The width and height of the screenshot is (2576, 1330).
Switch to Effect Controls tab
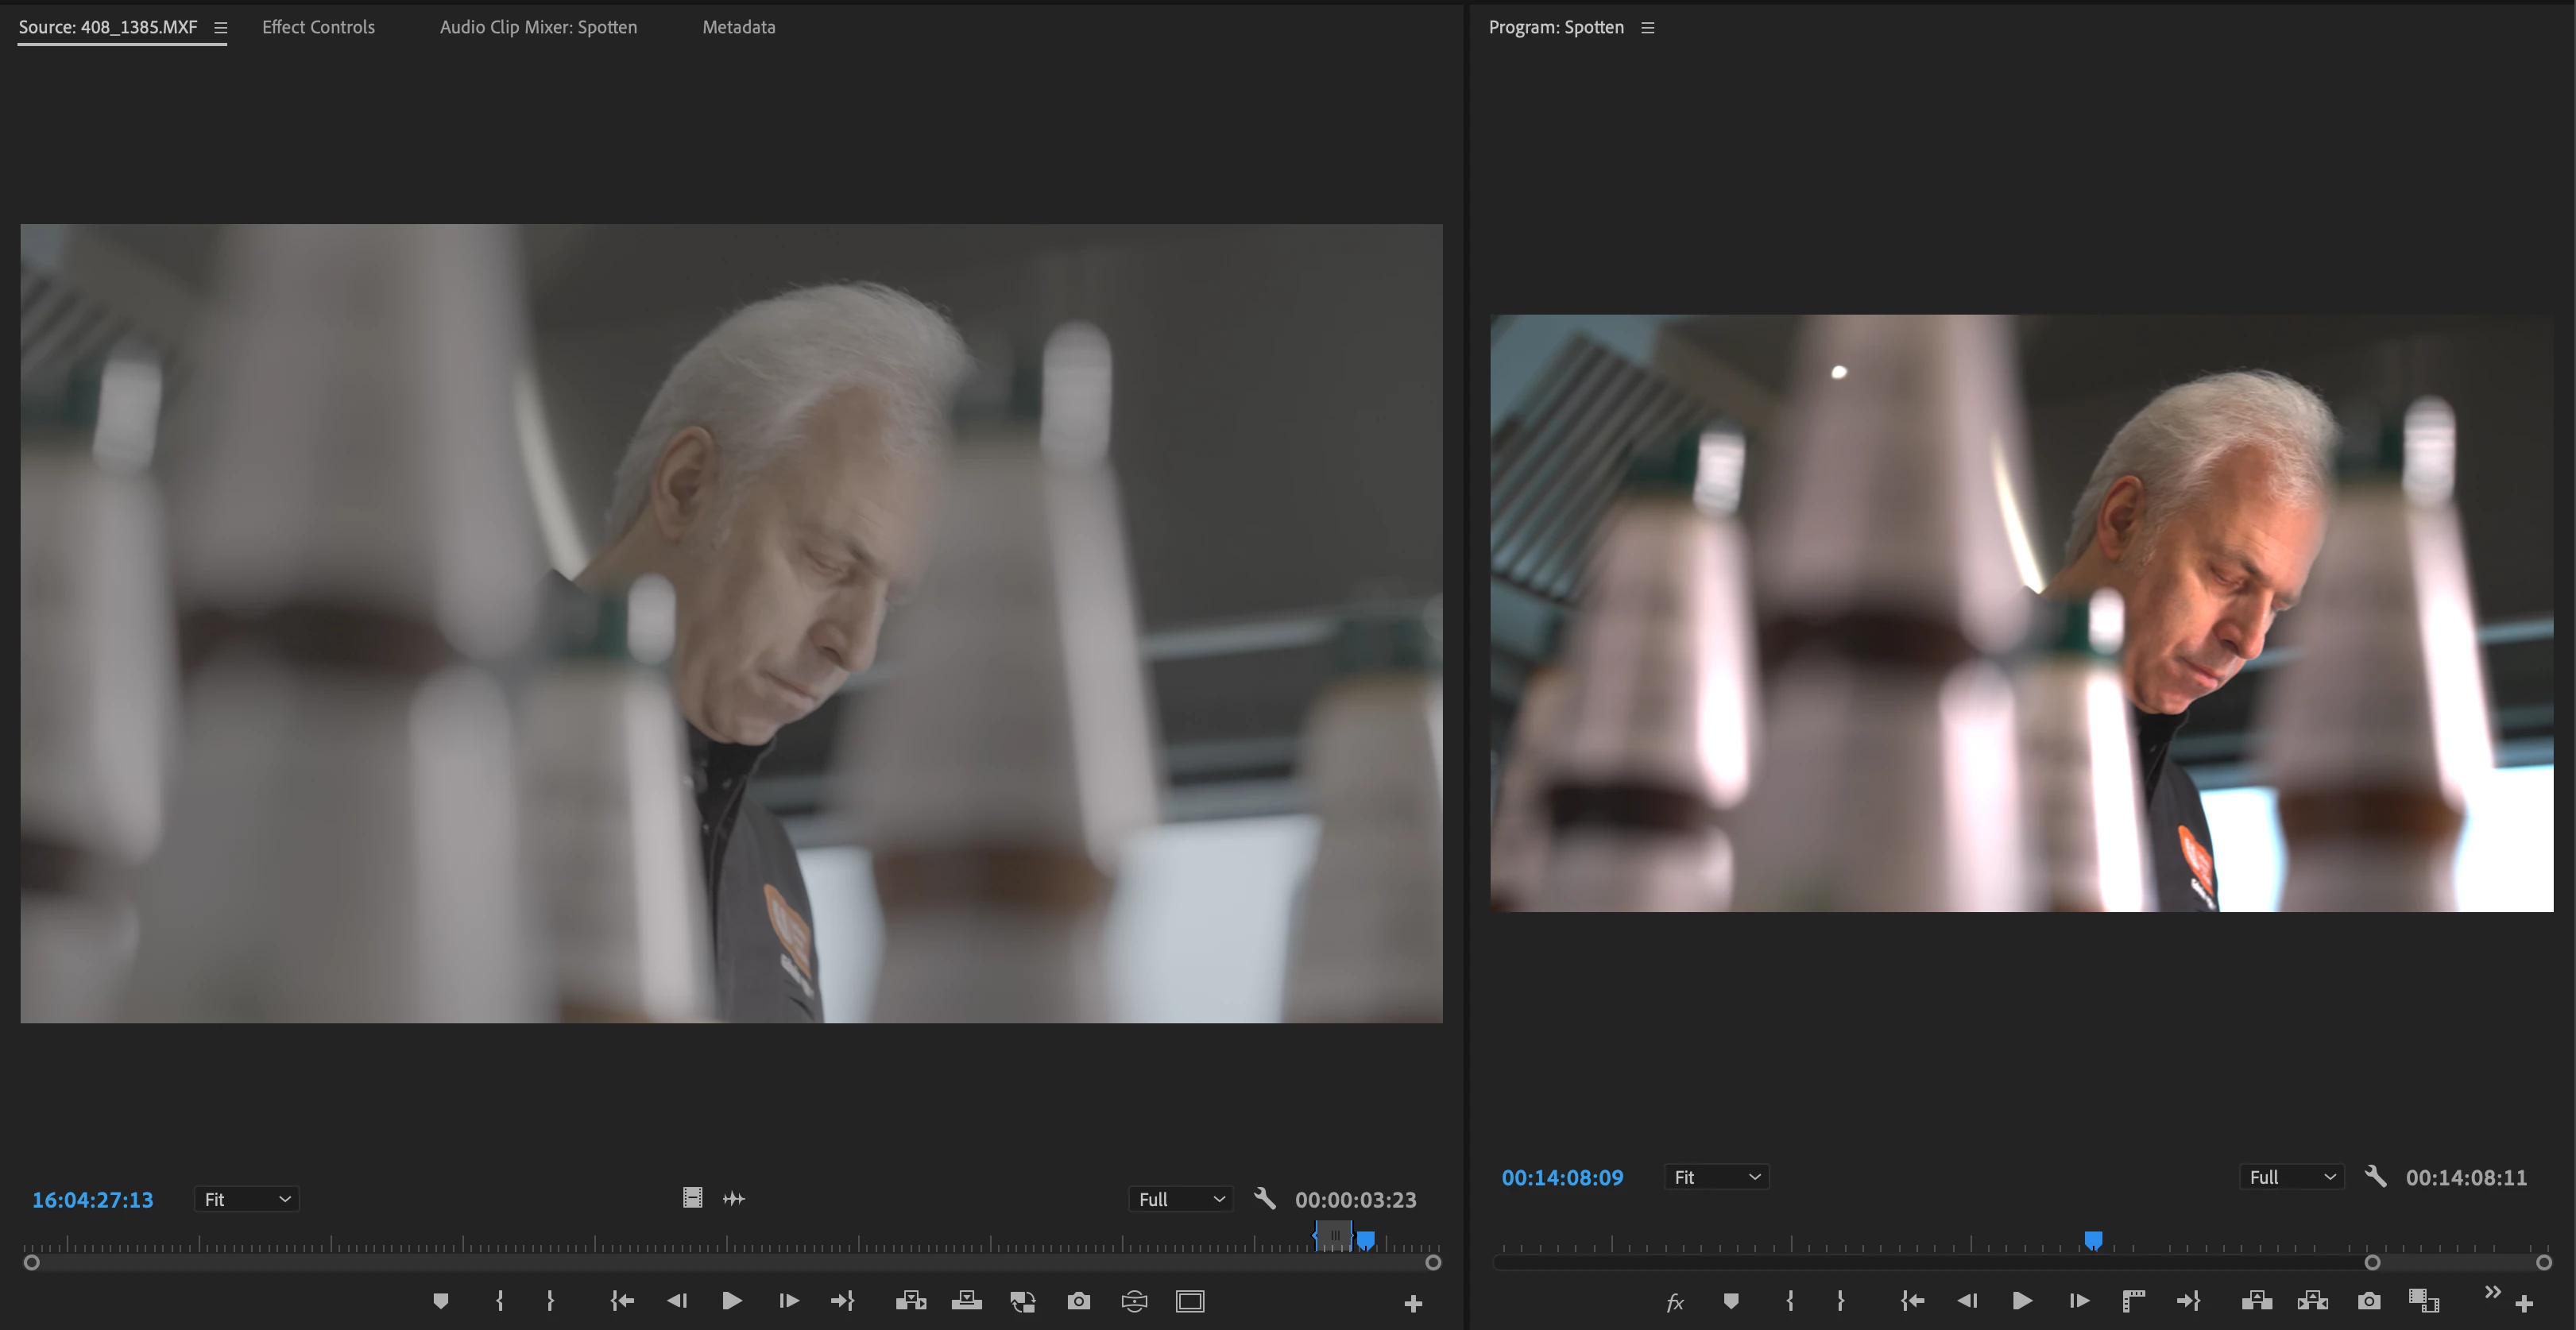click(318, 27)
